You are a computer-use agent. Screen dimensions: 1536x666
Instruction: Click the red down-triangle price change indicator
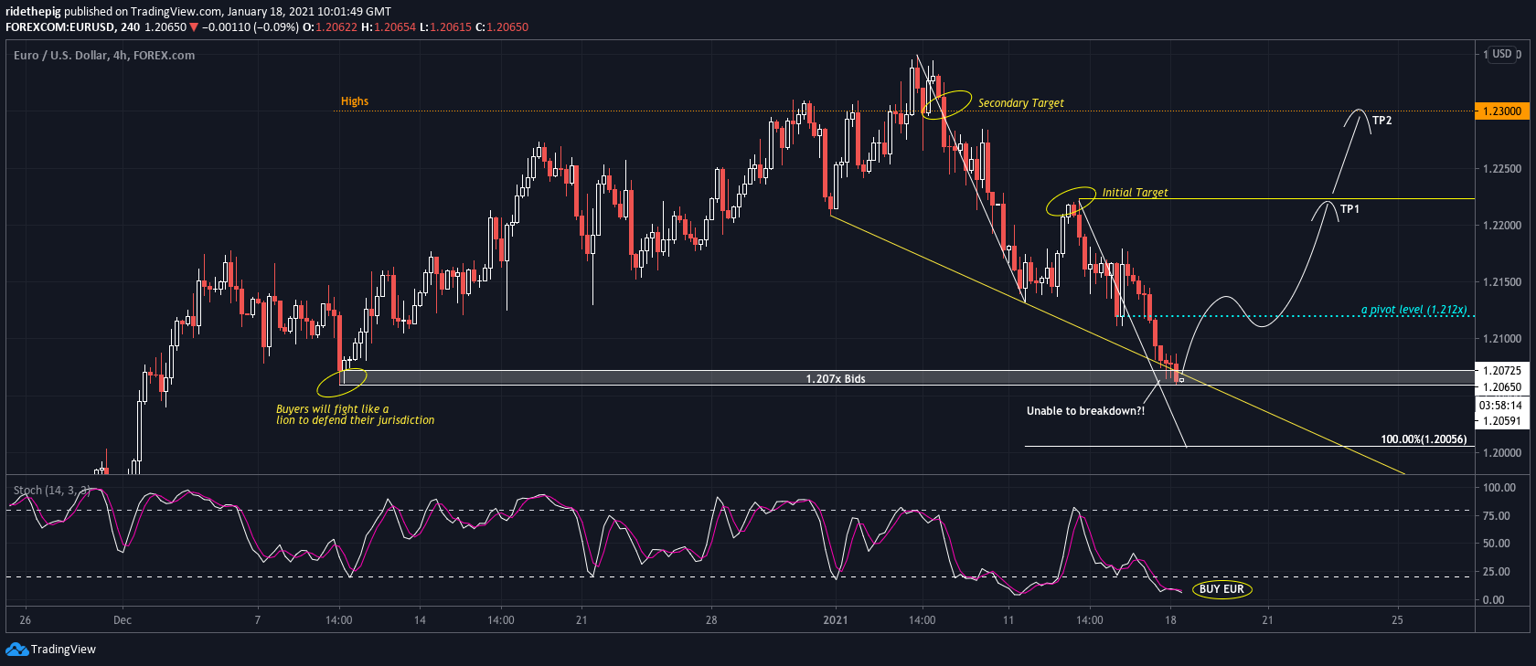[194, 27]
